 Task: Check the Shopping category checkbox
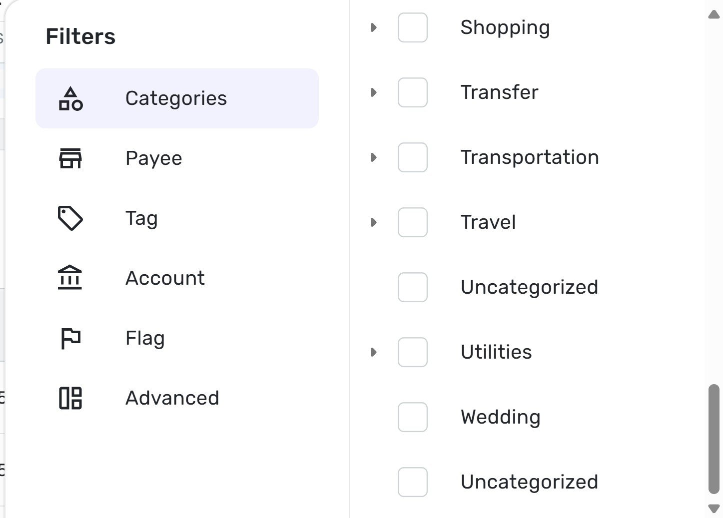click(413, 27)
